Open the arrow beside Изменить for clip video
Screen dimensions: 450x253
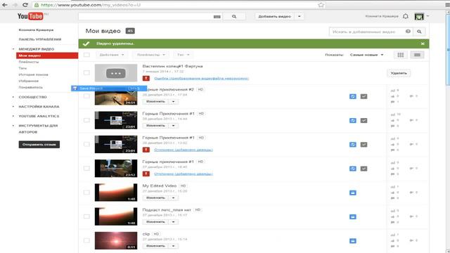[x=174, y=246]
